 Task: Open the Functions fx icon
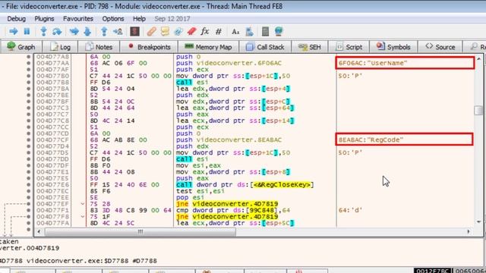(x=204, y=31)
